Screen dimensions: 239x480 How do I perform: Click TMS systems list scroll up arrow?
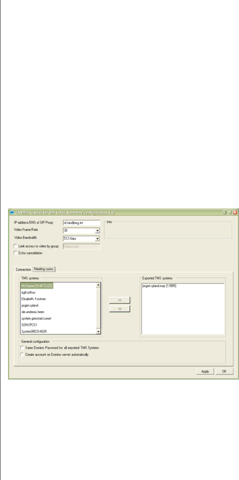point(98,285)
